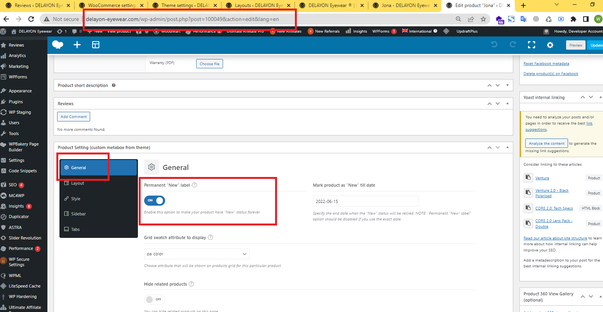Click help icon beside Grid swatch attribute
The height and width of the screenshot is (312, 603).
tap(211, 237)
